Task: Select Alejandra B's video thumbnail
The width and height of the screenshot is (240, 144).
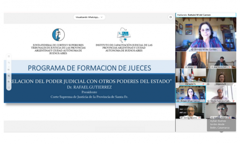Action: click(221, 77)
